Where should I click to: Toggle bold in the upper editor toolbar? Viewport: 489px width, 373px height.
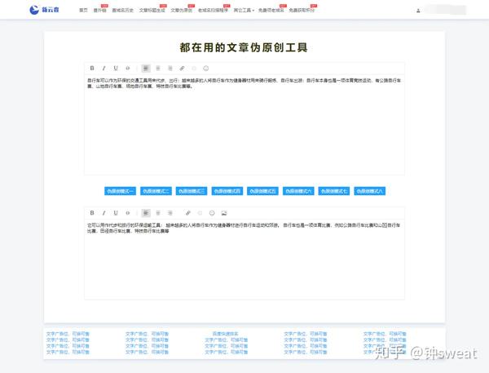pos(92,68)
